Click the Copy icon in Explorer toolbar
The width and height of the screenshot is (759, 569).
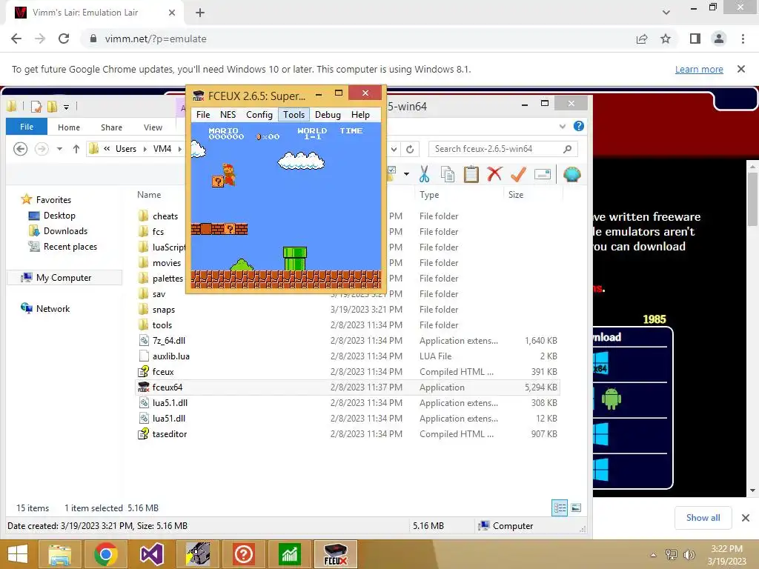click(448, 174)
